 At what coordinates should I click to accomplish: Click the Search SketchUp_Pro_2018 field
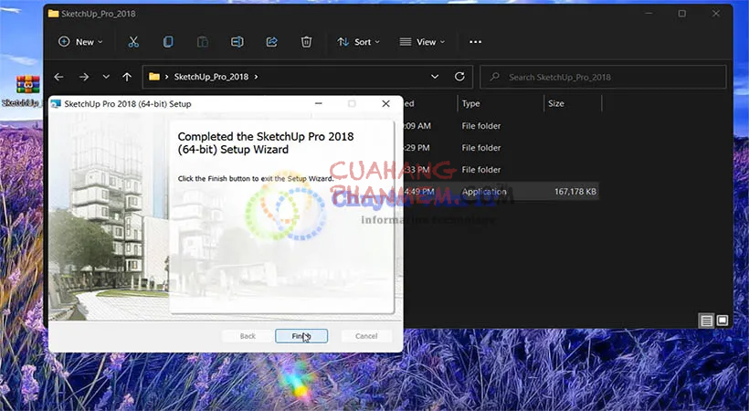click(x=603, y=77)
